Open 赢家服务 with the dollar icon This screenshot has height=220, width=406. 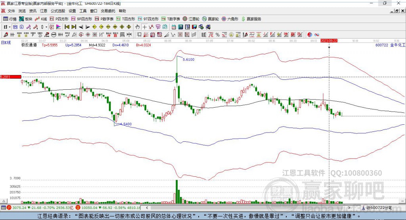point(251,19)
